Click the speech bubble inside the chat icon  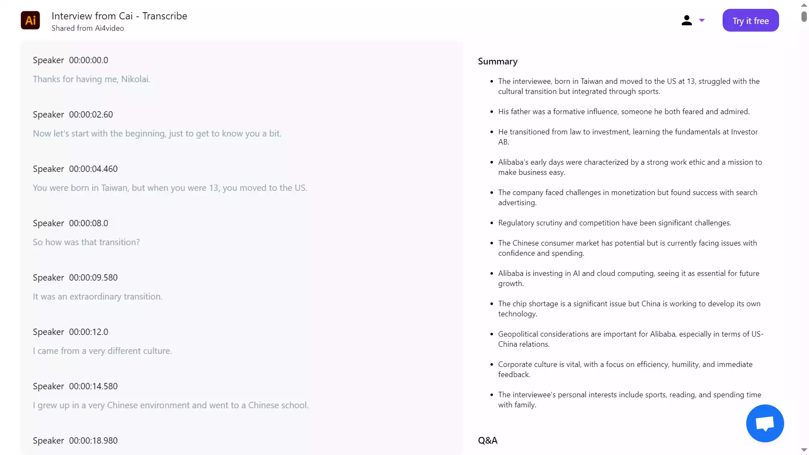pyautogui.click(x=765, y=423)
